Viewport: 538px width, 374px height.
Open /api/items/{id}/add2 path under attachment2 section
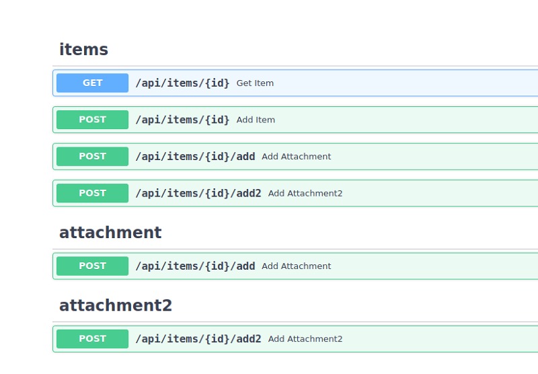coord(198,338)
